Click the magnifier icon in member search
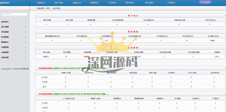 3,14
